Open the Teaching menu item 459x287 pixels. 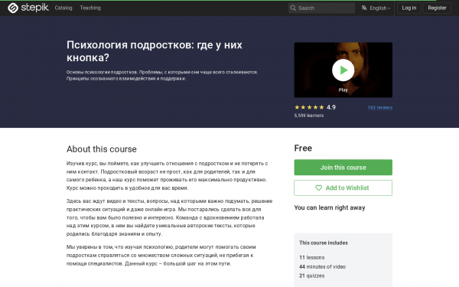pos(90,8)
